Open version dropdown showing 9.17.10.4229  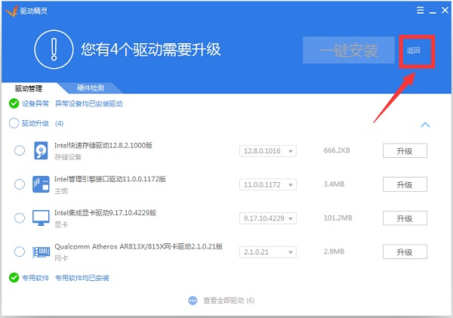[268, 218]
